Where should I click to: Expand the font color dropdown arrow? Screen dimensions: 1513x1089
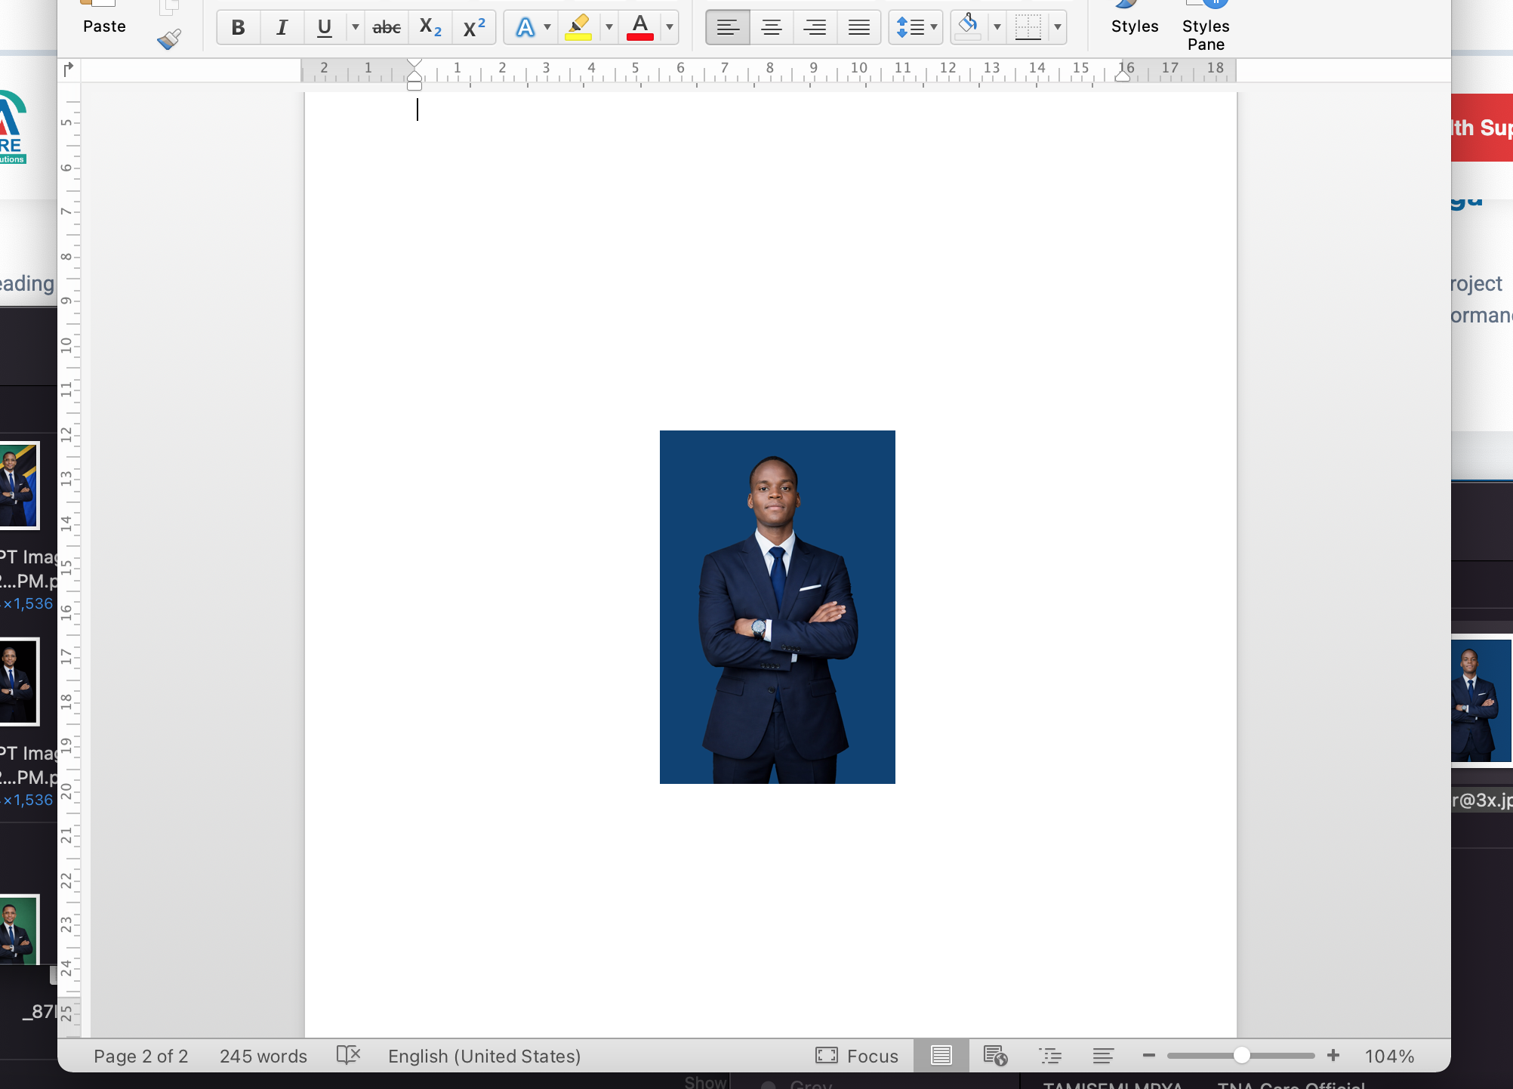coord(669,28)
